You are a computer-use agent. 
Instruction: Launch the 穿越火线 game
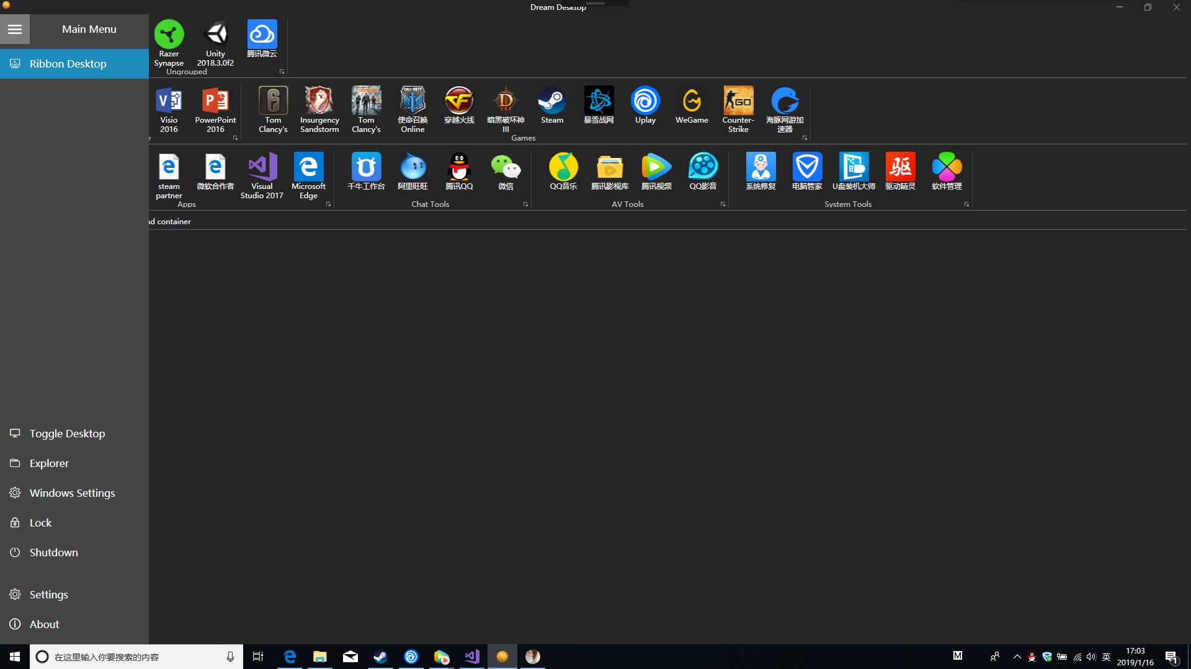coord(459,105)
